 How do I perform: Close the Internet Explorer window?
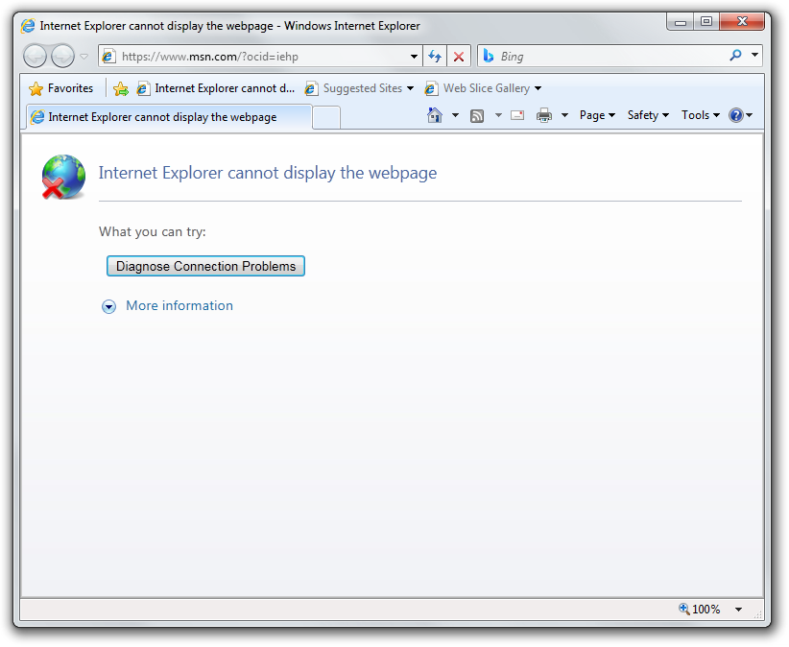(742, 22)
